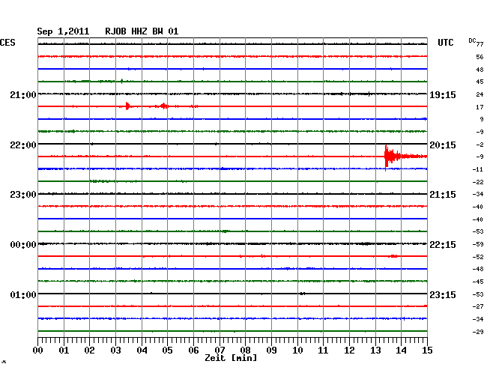Click the '03' minute axis tick label
Image resolution: width=487 pixels, height=370 pixels.
click(x=116, y=351)
